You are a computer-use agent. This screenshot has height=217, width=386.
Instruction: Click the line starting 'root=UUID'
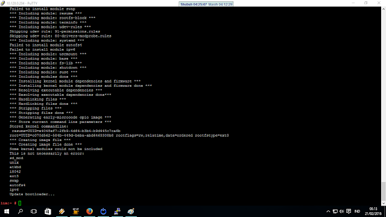point(119,136)
